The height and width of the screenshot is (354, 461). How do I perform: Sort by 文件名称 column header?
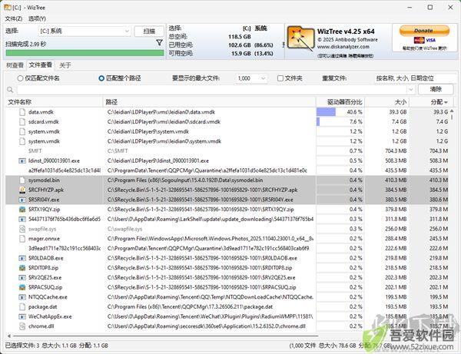(x=54, y=102)
